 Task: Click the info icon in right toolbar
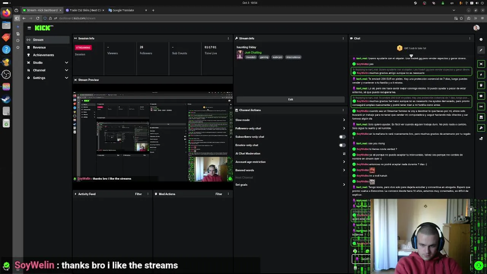point(481,40)
